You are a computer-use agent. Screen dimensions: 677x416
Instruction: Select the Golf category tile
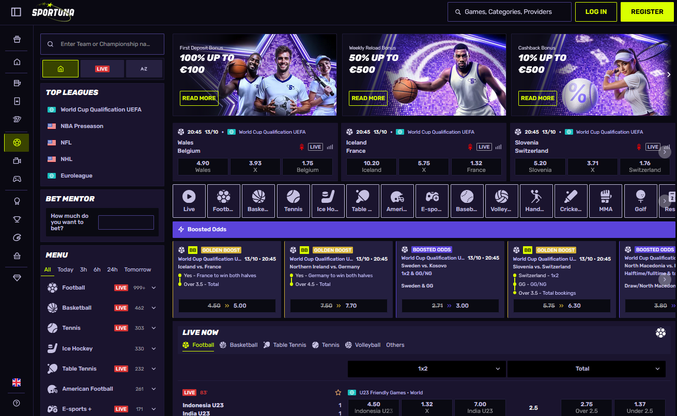click(640, 201)
